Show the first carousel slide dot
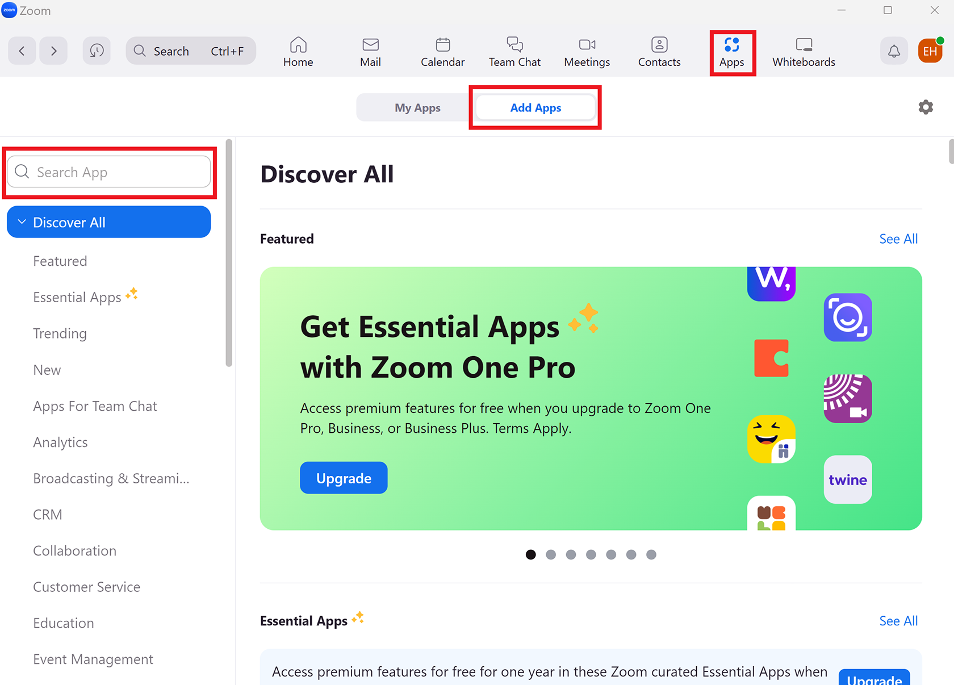Screen dimensions: 954x685 [531, 554]
